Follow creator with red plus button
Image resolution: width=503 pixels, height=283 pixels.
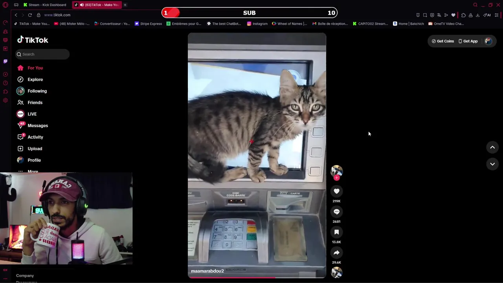tap(336, 178)
